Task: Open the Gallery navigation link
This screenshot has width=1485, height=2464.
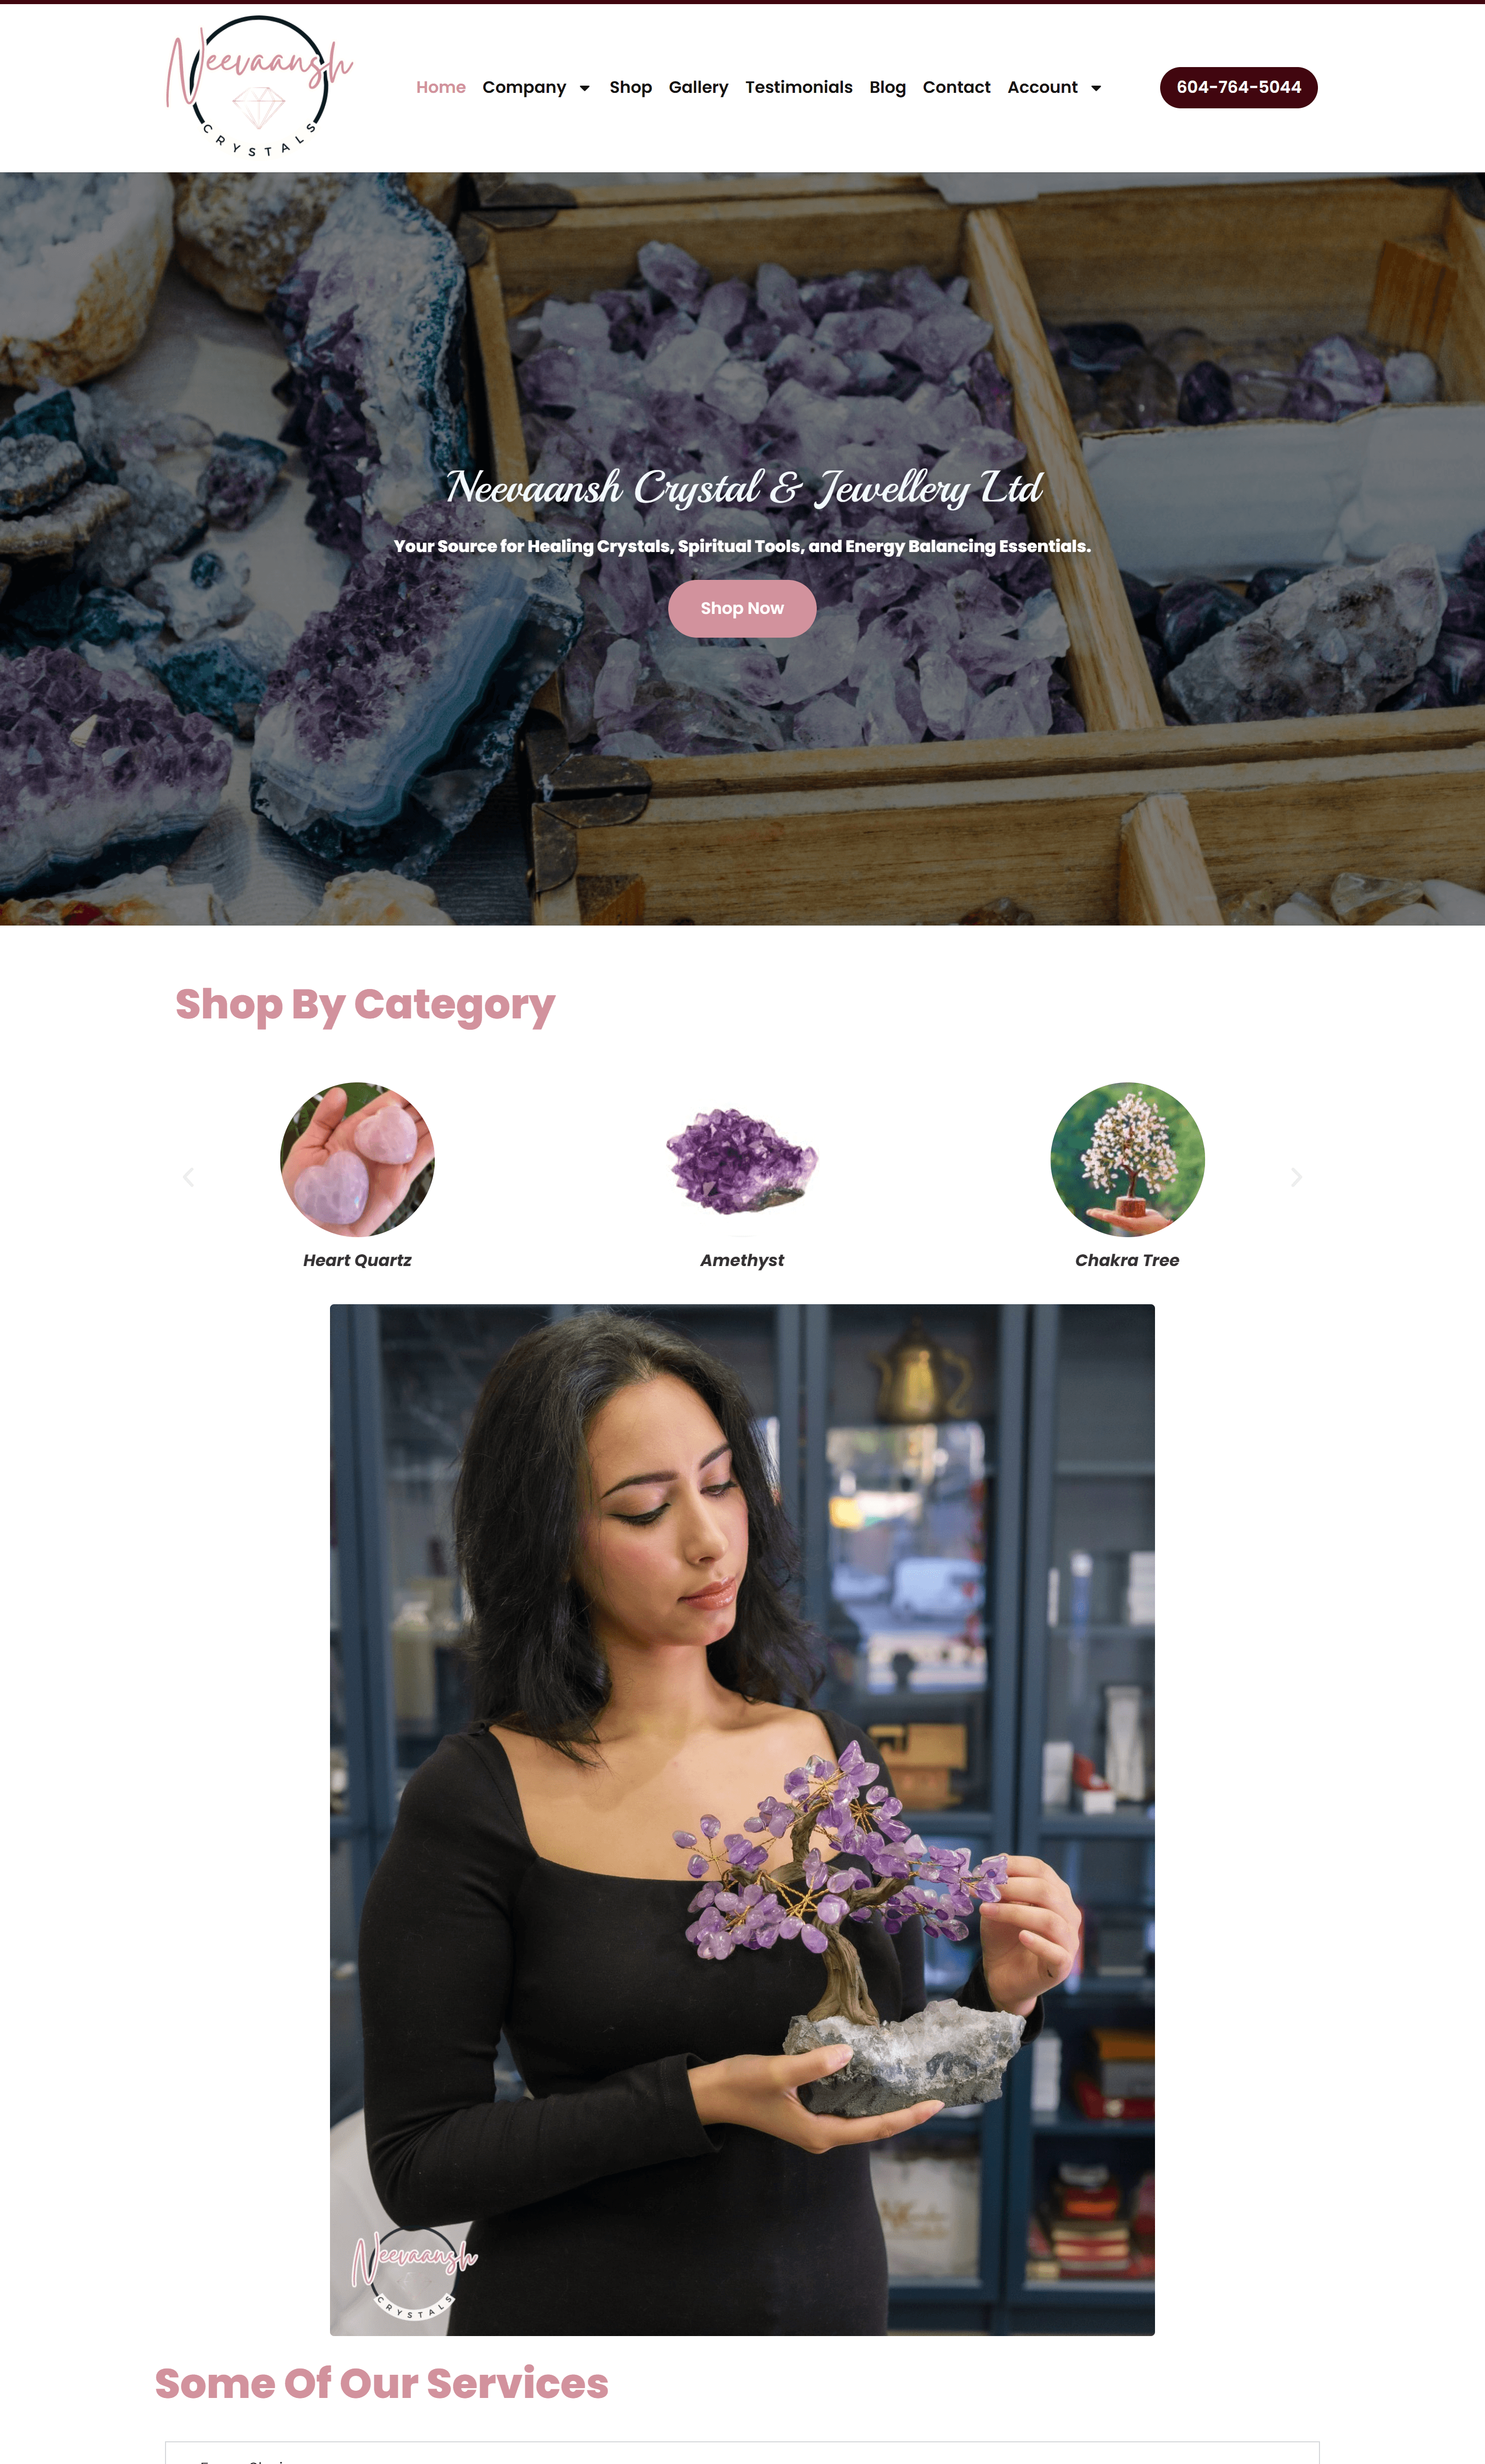Action: click(699, 87)
